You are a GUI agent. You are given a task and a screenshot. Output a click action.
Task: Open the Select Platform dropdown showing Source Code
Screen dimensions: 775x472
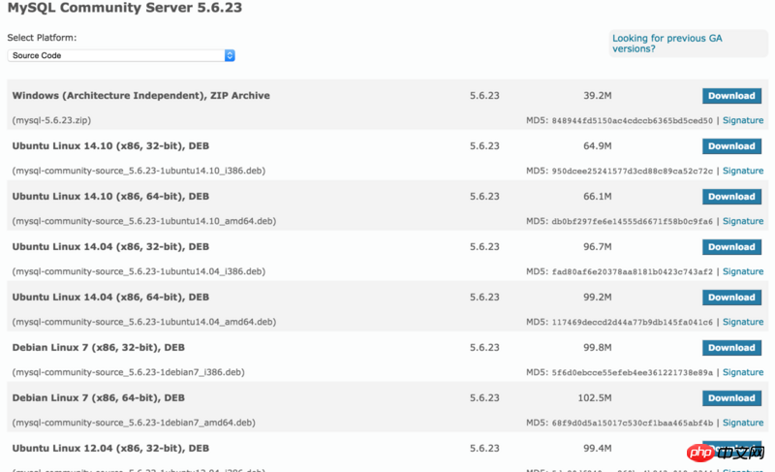(x=121, y=55)
